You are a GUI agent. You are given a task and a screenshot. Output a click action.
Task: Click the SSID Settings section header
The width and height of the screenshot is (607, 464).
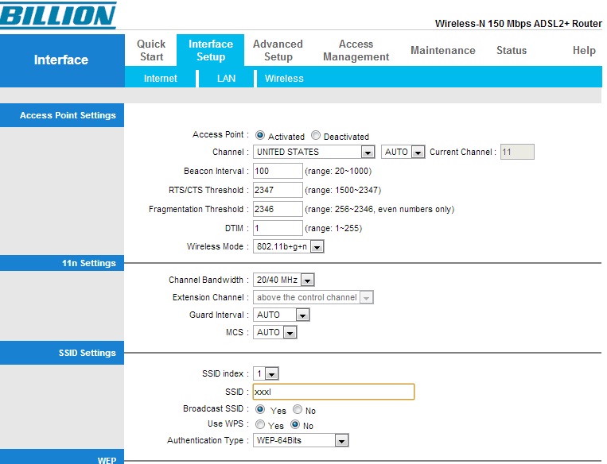click(x=62, y=353)
